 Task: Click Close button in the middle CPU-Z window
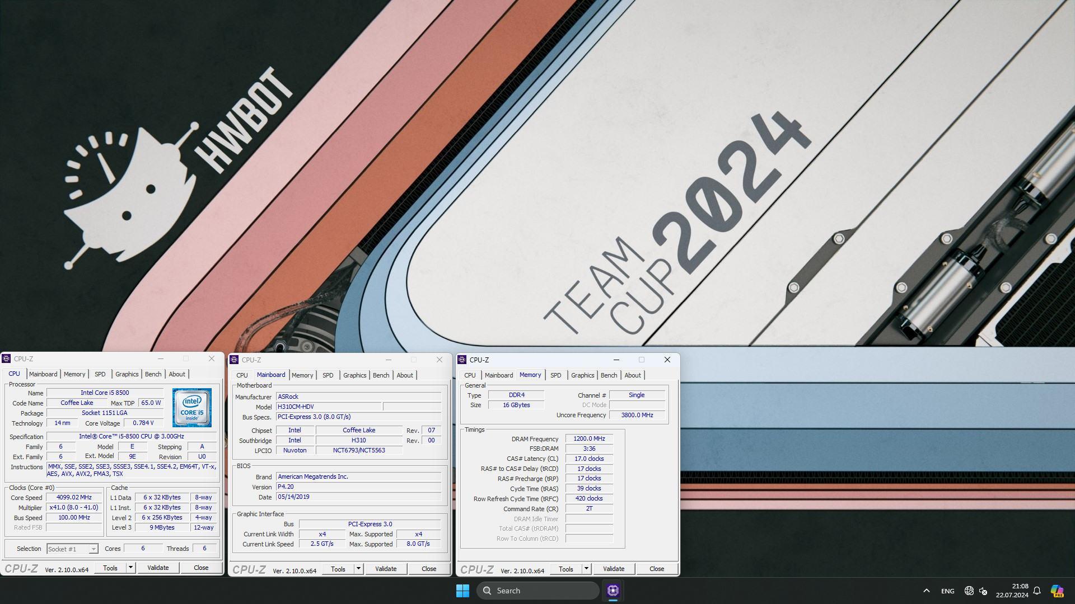tap(429, 569)
